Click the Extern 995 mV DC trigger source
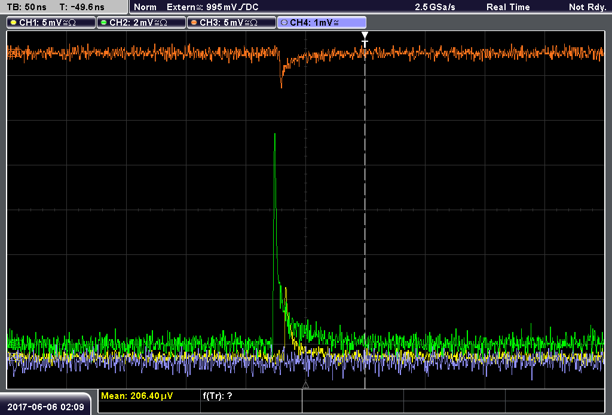The width and height of the screenshot is (612, 415). 212,7
